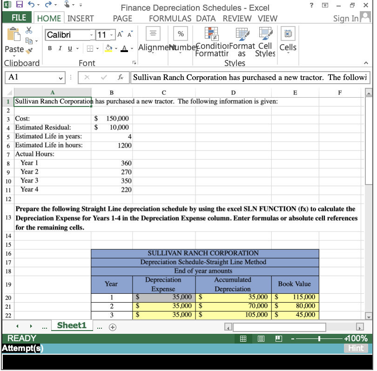Expand the Font Color dropdown arrow
The width and height of the screenshot is (377, 371).
coord(132,48)
